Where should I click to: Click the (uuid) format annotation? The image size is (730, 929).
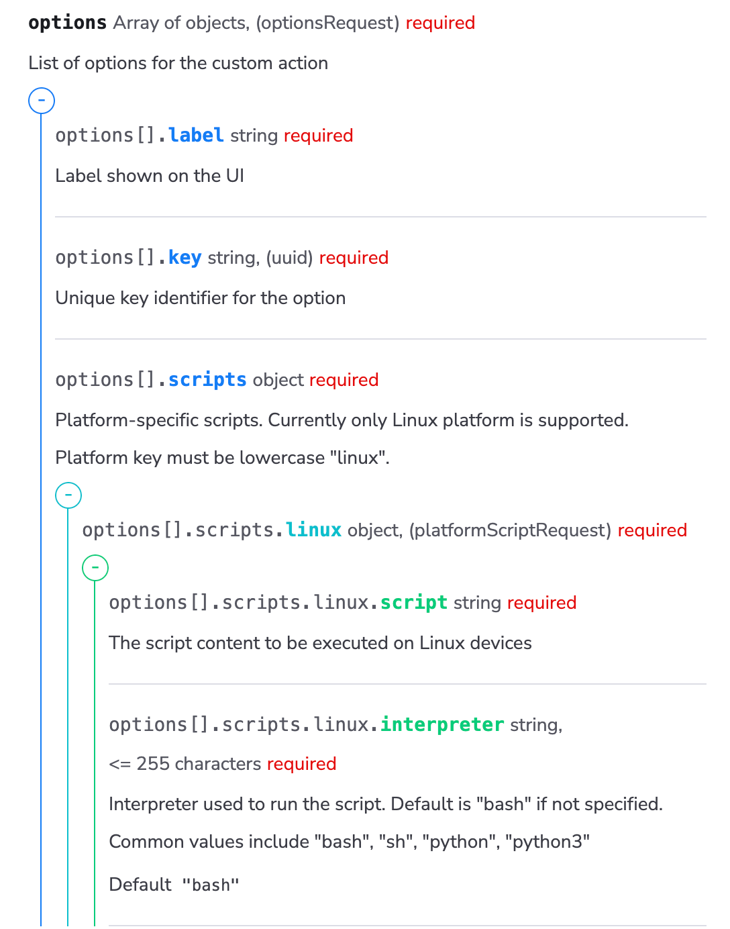point(289,258)
